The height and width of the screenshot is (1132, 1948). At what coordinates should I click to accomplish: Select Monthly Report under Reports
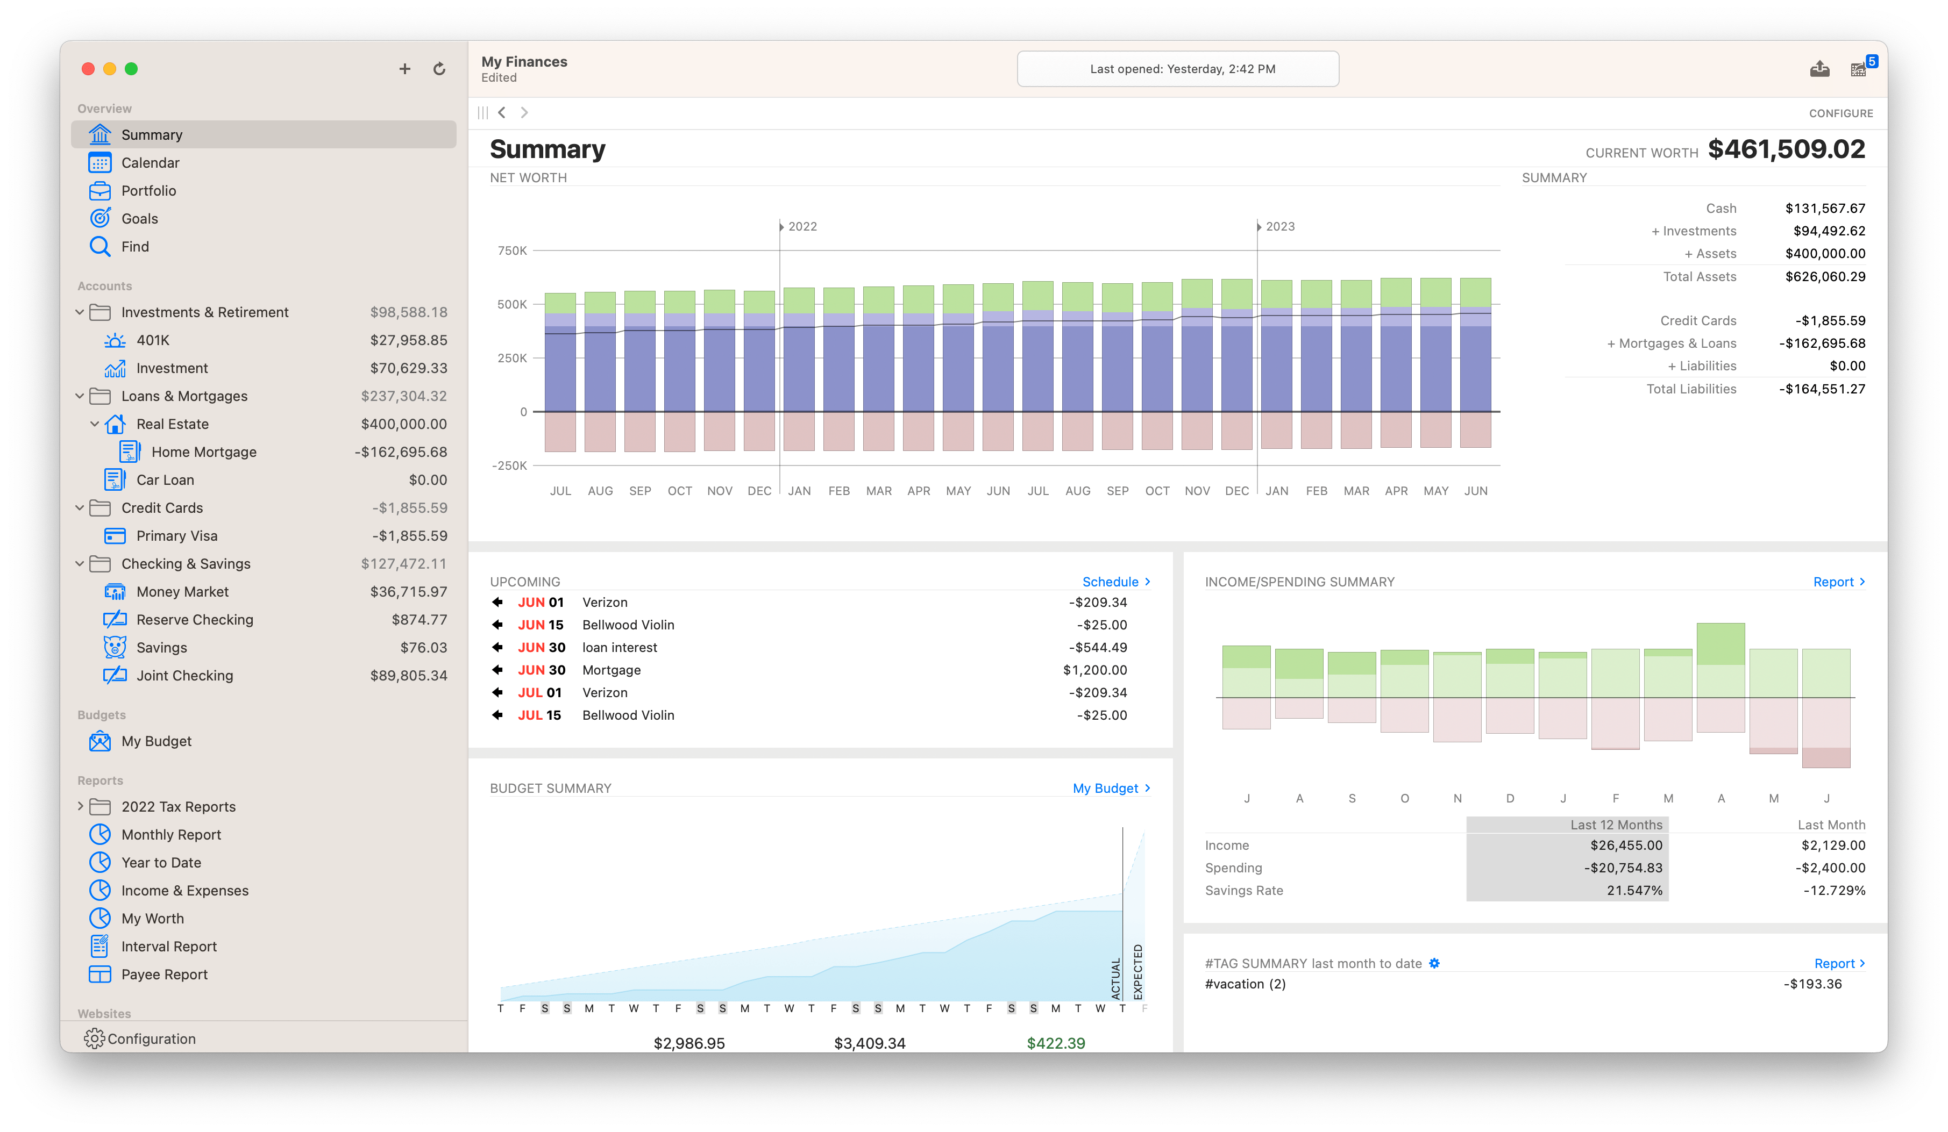(x=171, y=835)
